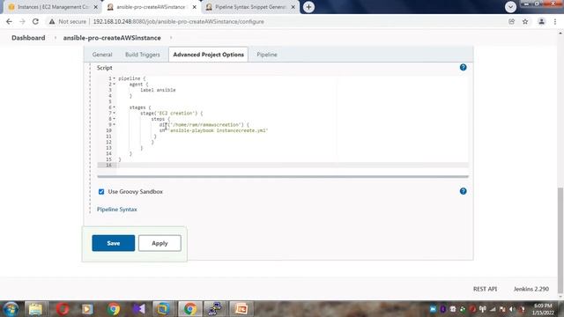Bookmark this page with the star icon
The image size is (564, 317).
click(x=525, y=21)
